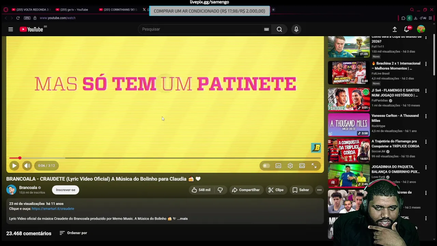Image resolution: width=437 pixels, height=246 pixels.
Task: Click the search magnifier button
Action: (x=279, y=29)
